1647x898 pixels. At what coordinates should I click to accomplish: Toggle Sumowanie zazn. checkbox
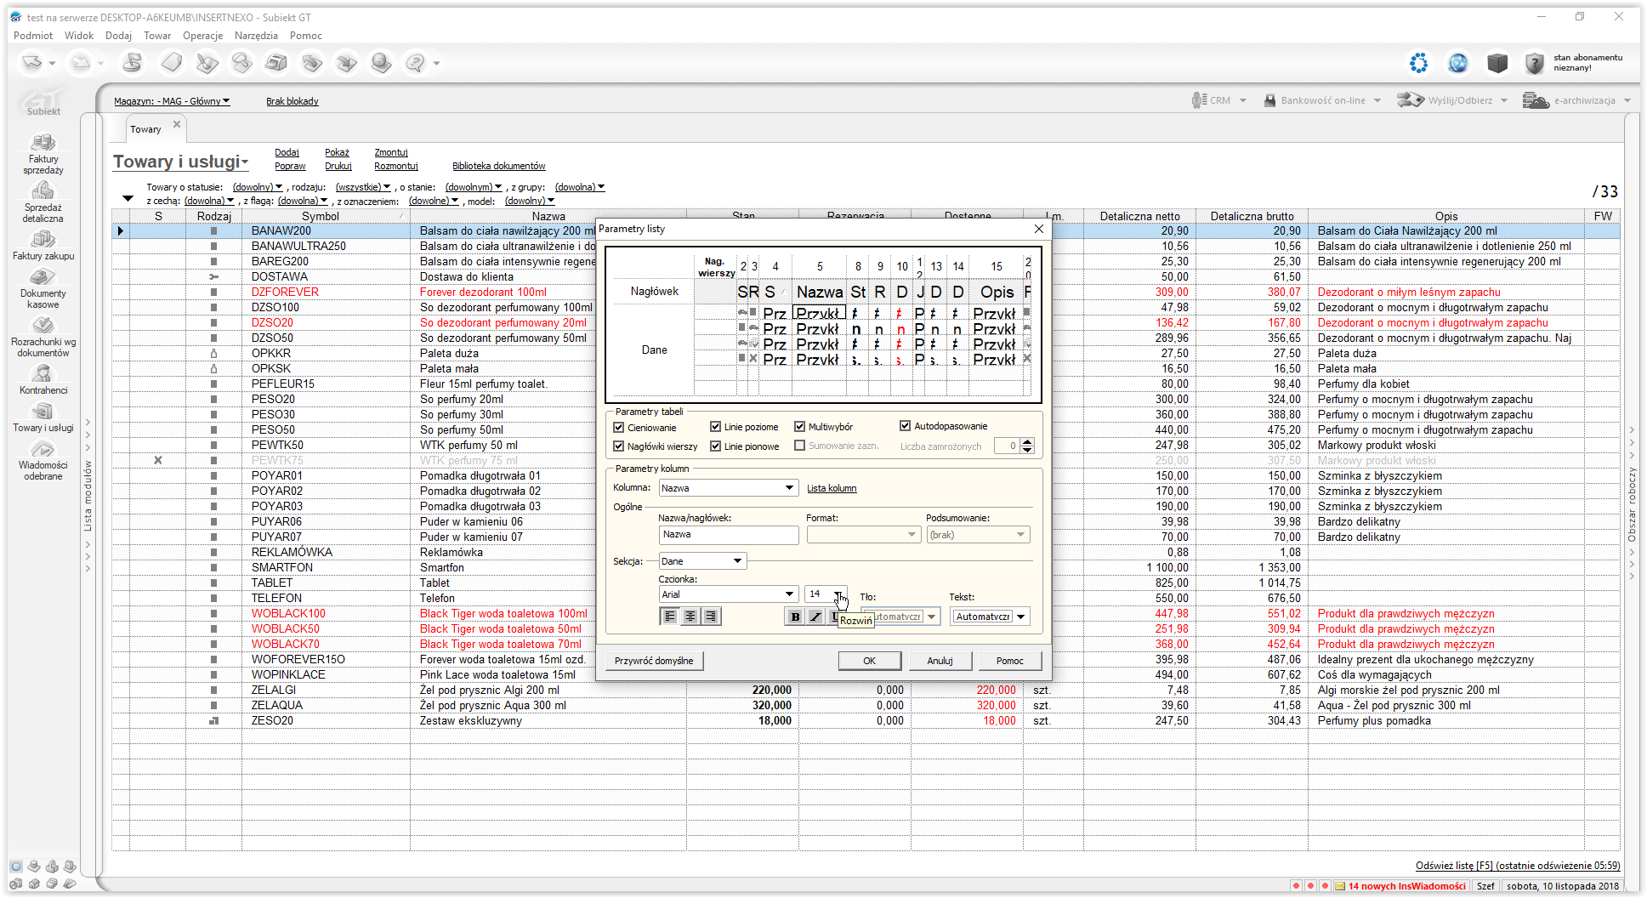coord(800,446)
